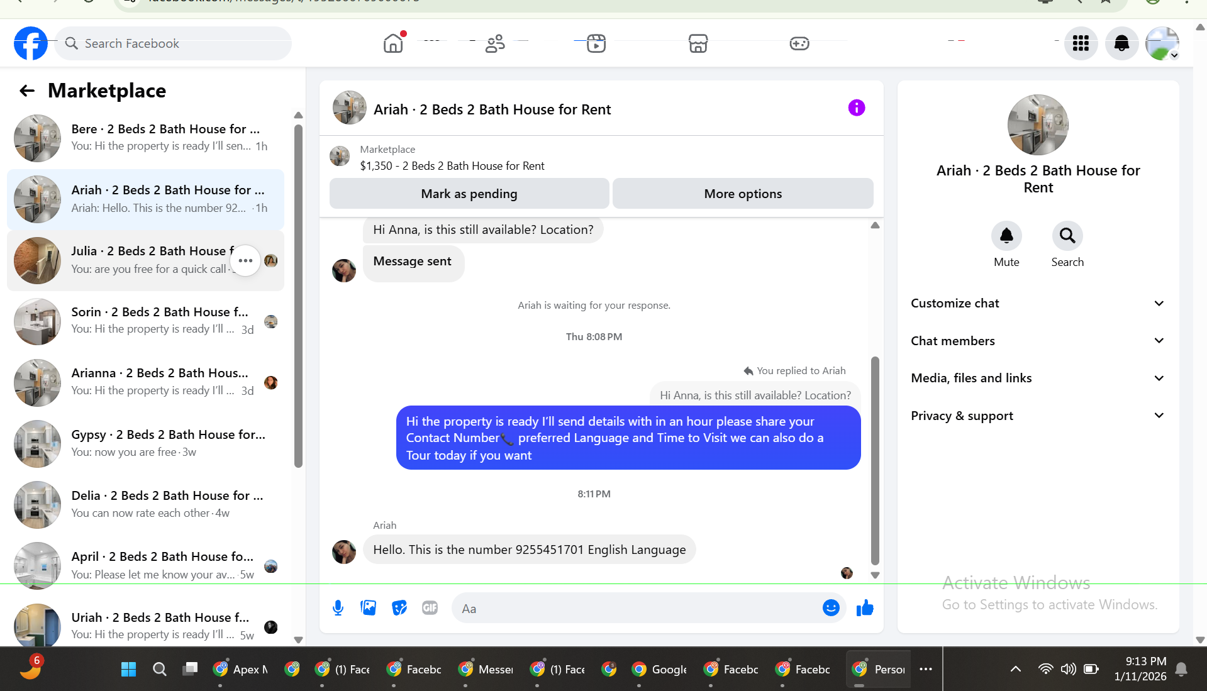
Task: Click the large listing photo in info panel
Action: coord(1038,124)
